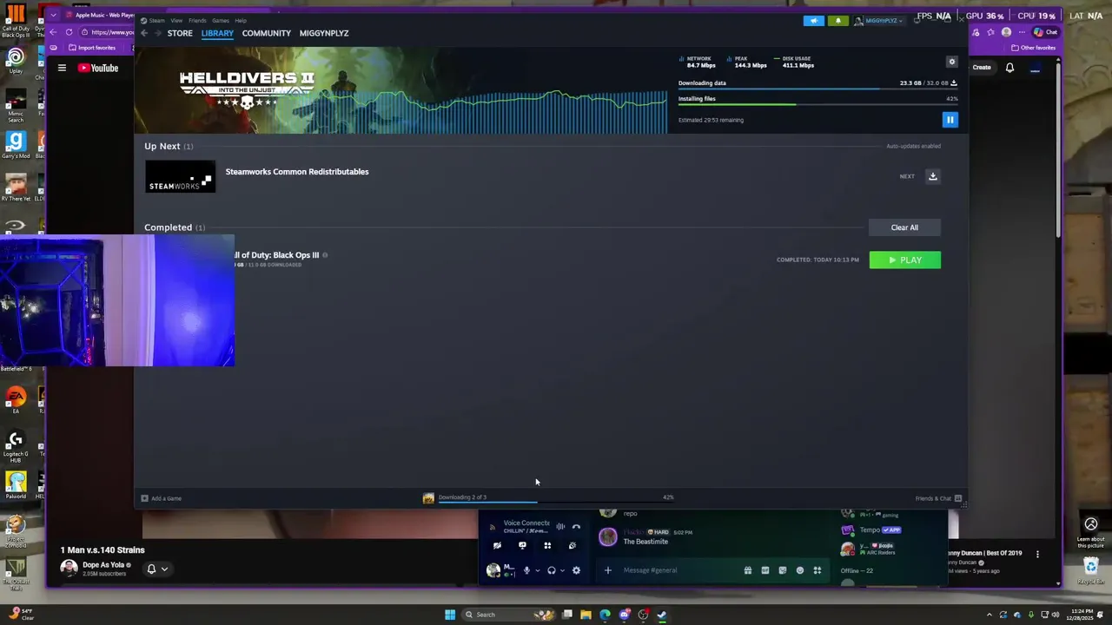Open the Discord emoji picker
1112x625 pixels.
point(800,570)
